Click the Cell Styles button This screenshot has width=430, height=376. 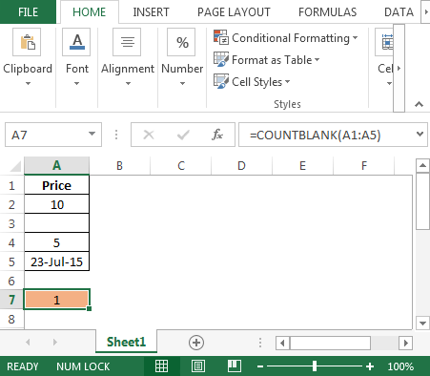[252, 82]
